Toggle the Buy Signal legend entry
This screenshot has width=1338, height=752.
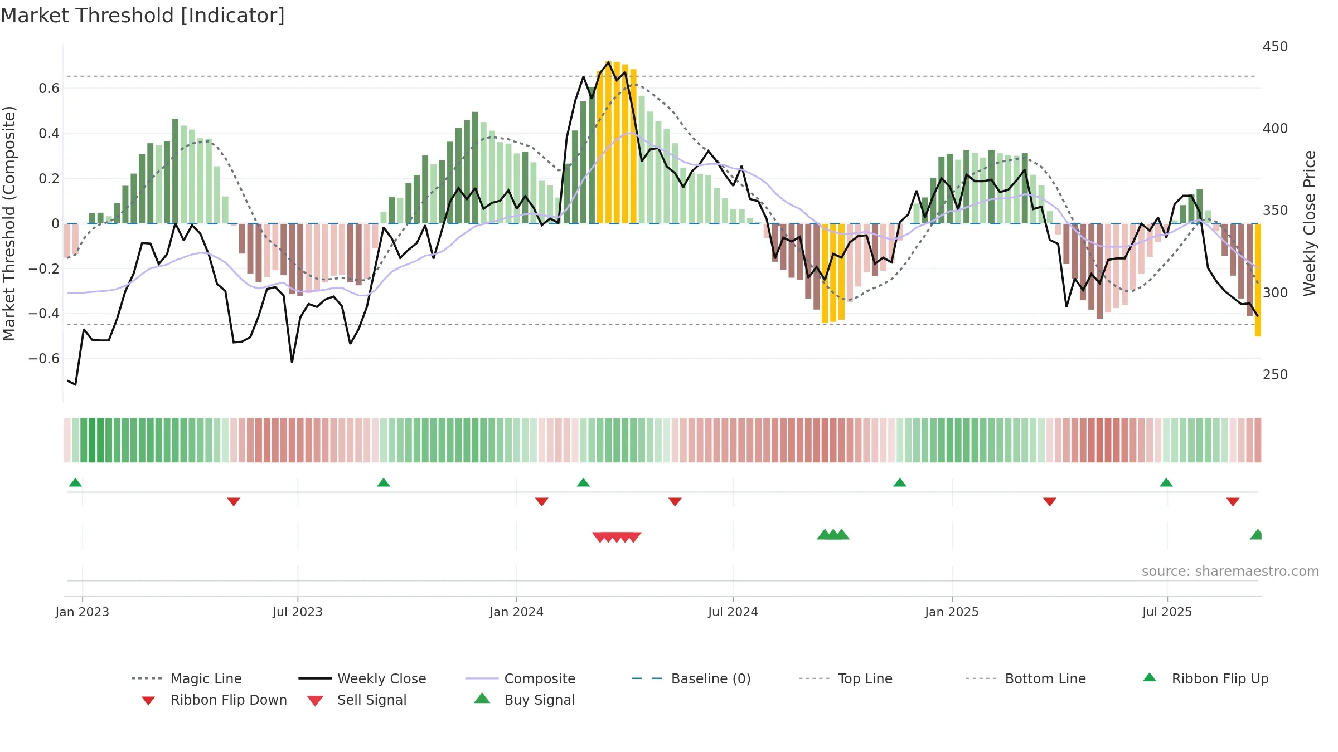524,700
